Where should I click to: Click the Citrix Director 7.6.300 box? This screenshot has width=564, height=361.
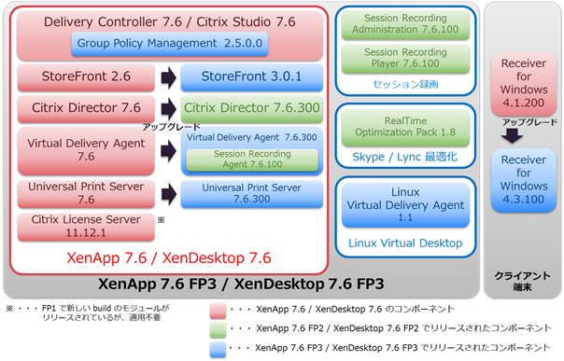252,108
